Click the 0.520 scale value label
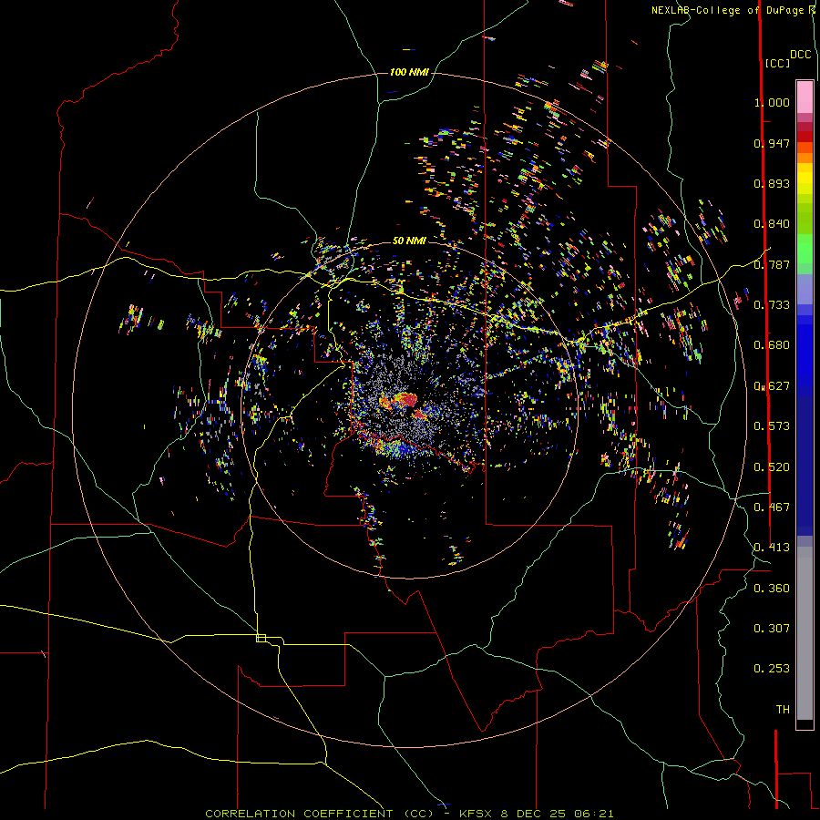Viewport: 820px width, 820px height. [772, 467]
